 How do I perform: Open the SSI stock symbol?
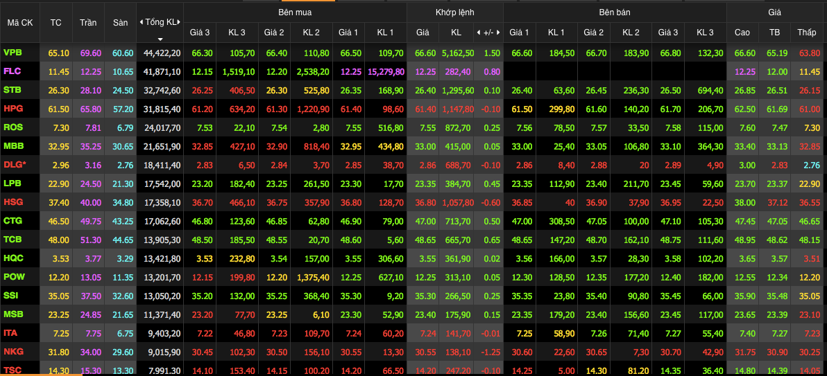11,296
